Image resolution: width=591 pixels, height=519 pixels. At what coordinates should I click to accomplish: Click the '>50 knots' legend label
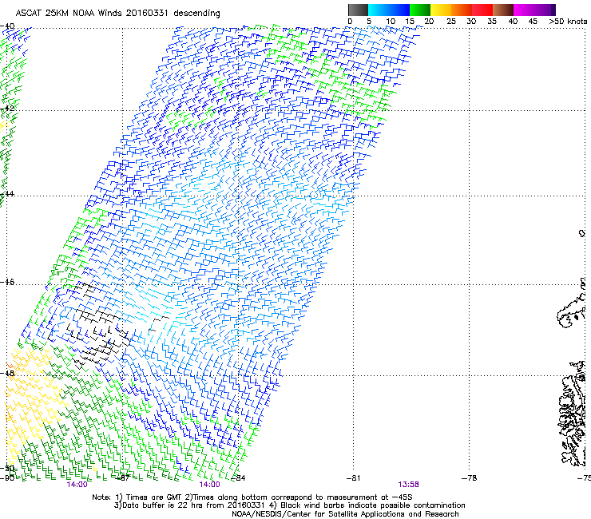tap(568, 22)
